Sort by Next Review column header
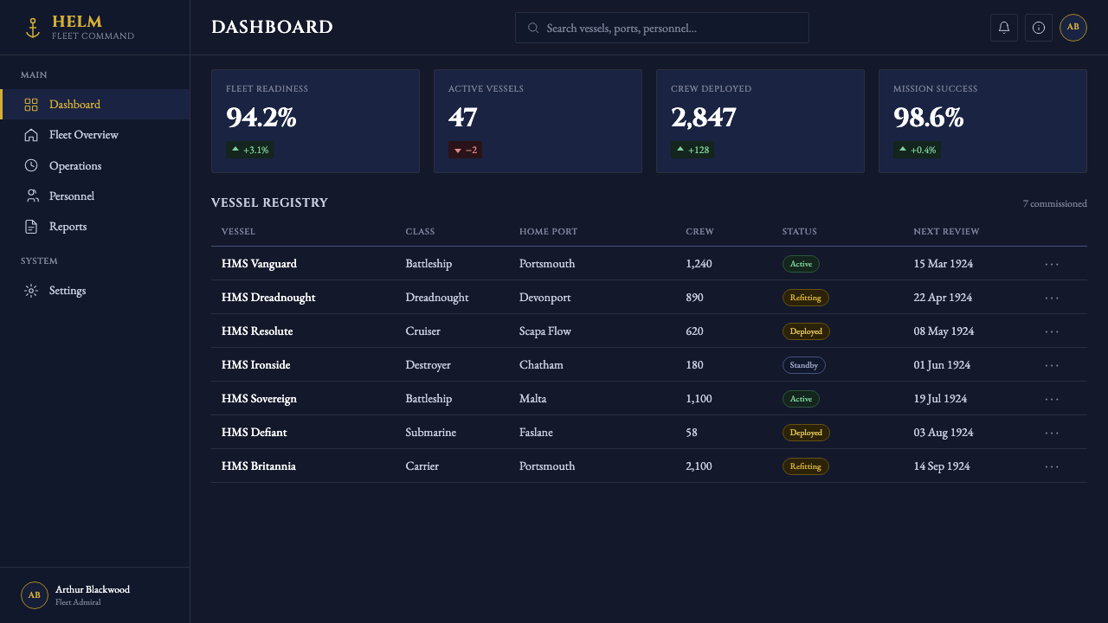Image resolution: width=1108 pixels, height=623 pixels. (946, 231)
